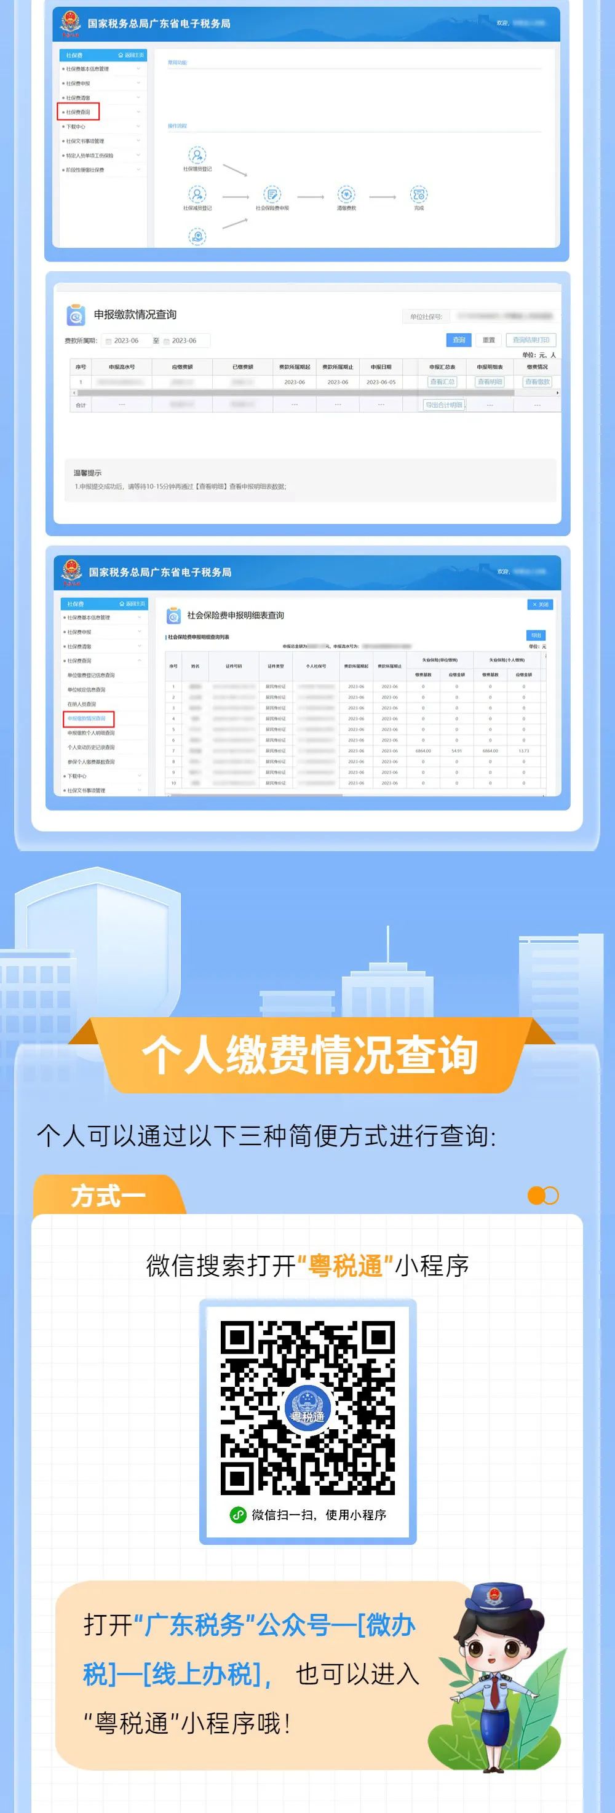Select the 清缴费款 flow step icon
This screenshot has width=615, height=1813.
click(x=346, y=194)
